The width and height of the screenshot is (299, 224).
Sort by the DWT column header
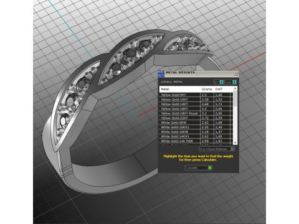coord(222,89)
